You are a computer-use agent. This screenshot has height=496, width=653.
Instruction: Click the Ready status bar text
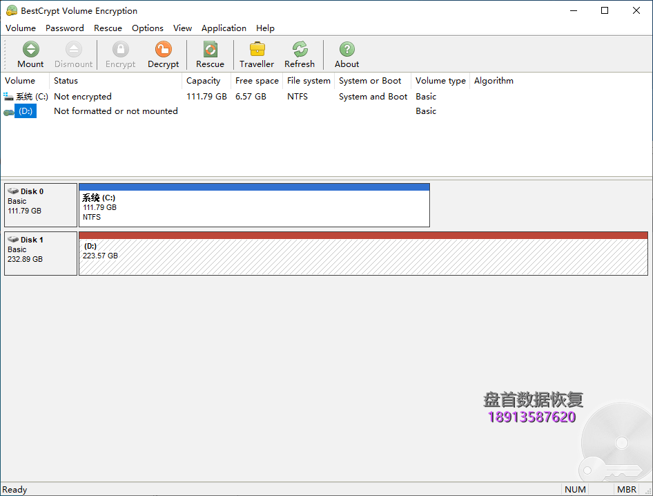coord(14,489)
